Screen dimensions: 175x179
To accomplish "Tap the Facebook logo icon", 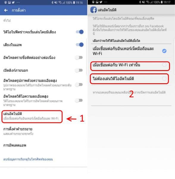I will tap(93, 10).
